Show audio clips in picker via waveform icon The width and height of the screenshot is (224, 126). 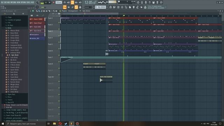pos(37,15)
